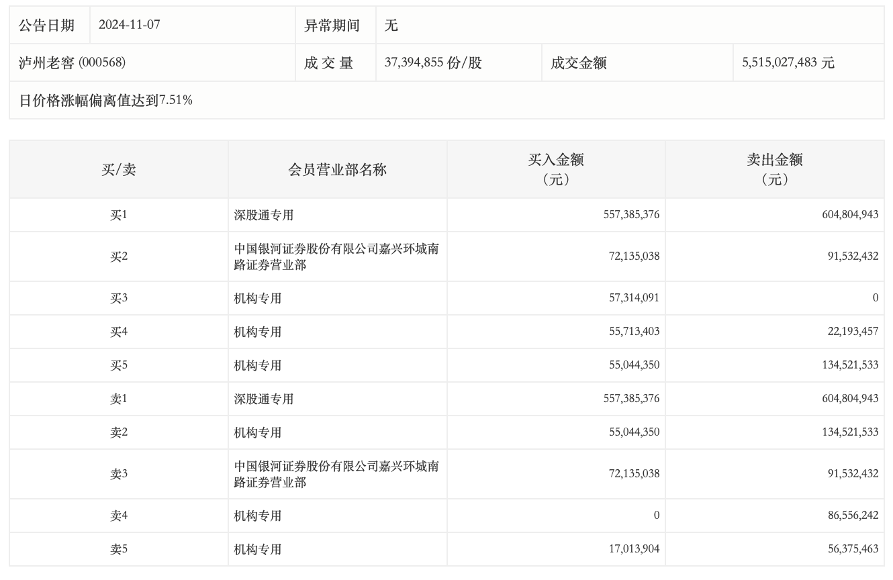
Task: Click the 异常期间 value 无
Action: tap(391, 26)
